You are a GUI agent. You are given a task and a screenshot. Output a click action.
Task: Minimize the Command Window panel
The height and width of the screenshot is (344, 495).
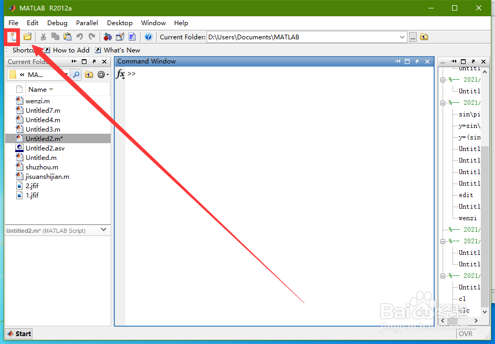click(397, 61)
